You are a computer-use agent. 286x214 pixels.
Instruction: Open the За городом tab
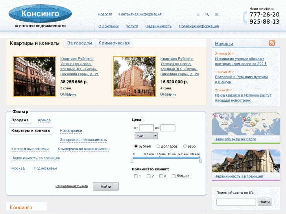pos(79,43)
